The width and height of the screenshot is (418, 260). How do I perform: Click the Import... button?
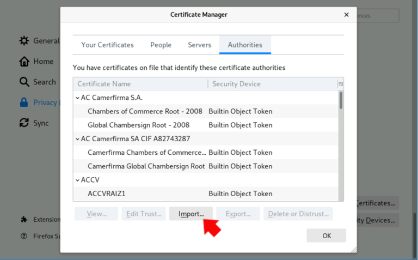pos(191,214)
